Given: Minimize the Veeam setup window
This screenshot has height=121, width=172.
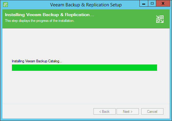Looking at the screenshot, I should [144, 4].
